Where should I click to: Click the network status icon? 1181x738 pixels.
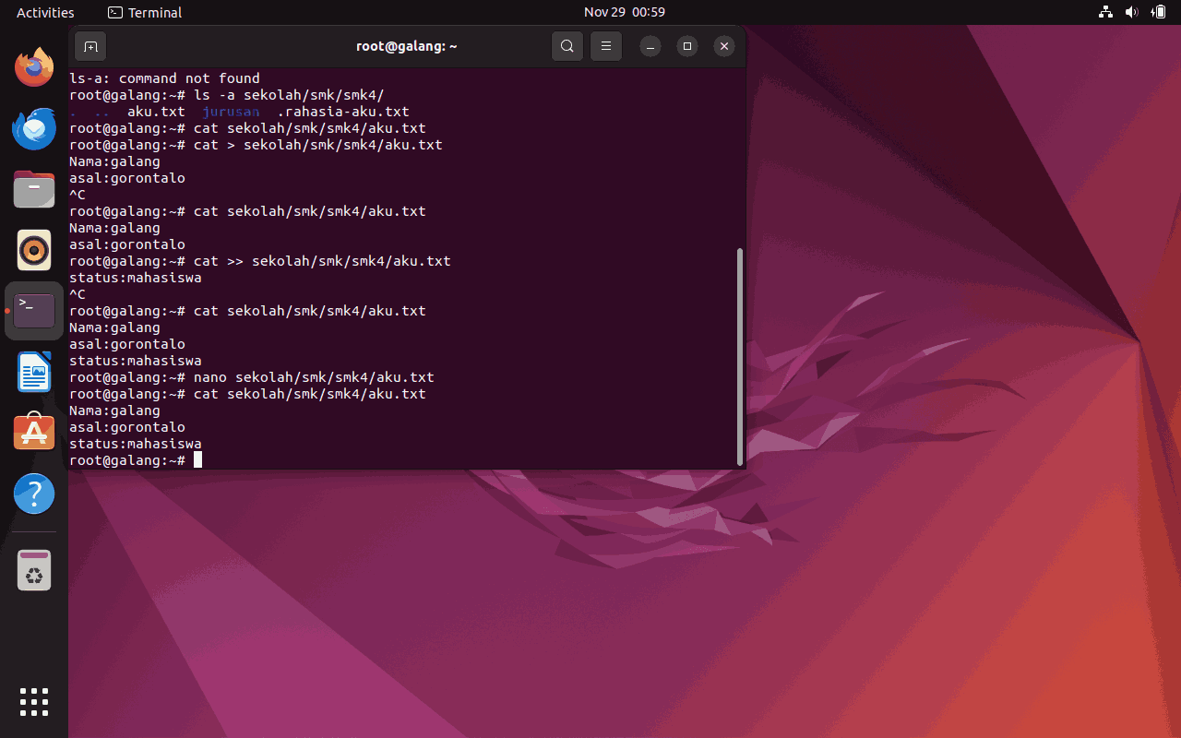pyautogui.click(x=1106, y=12)
